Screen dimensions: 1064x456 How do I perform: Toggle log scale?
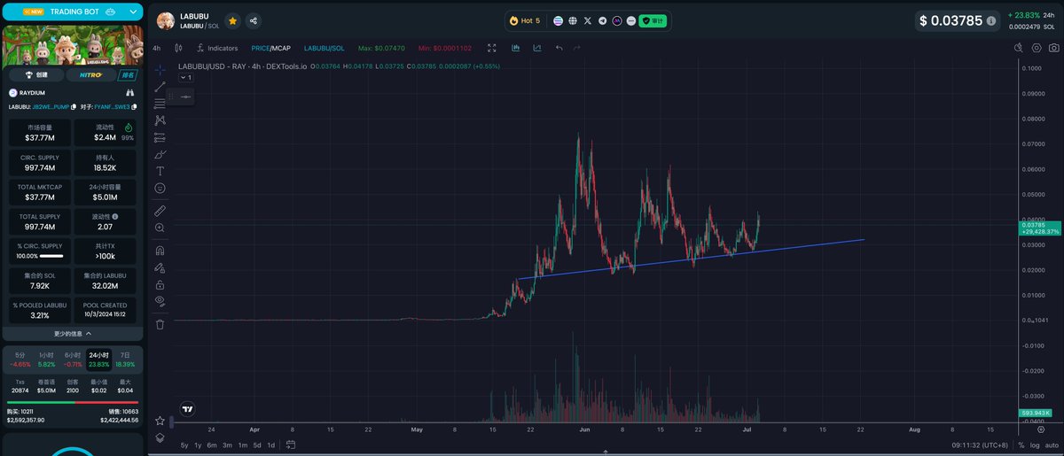[x=1035, y=444]
